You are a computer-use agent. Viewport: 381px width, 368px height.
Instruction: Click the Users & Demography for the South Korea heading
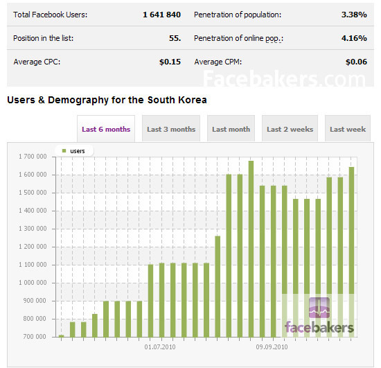[107, 100]
